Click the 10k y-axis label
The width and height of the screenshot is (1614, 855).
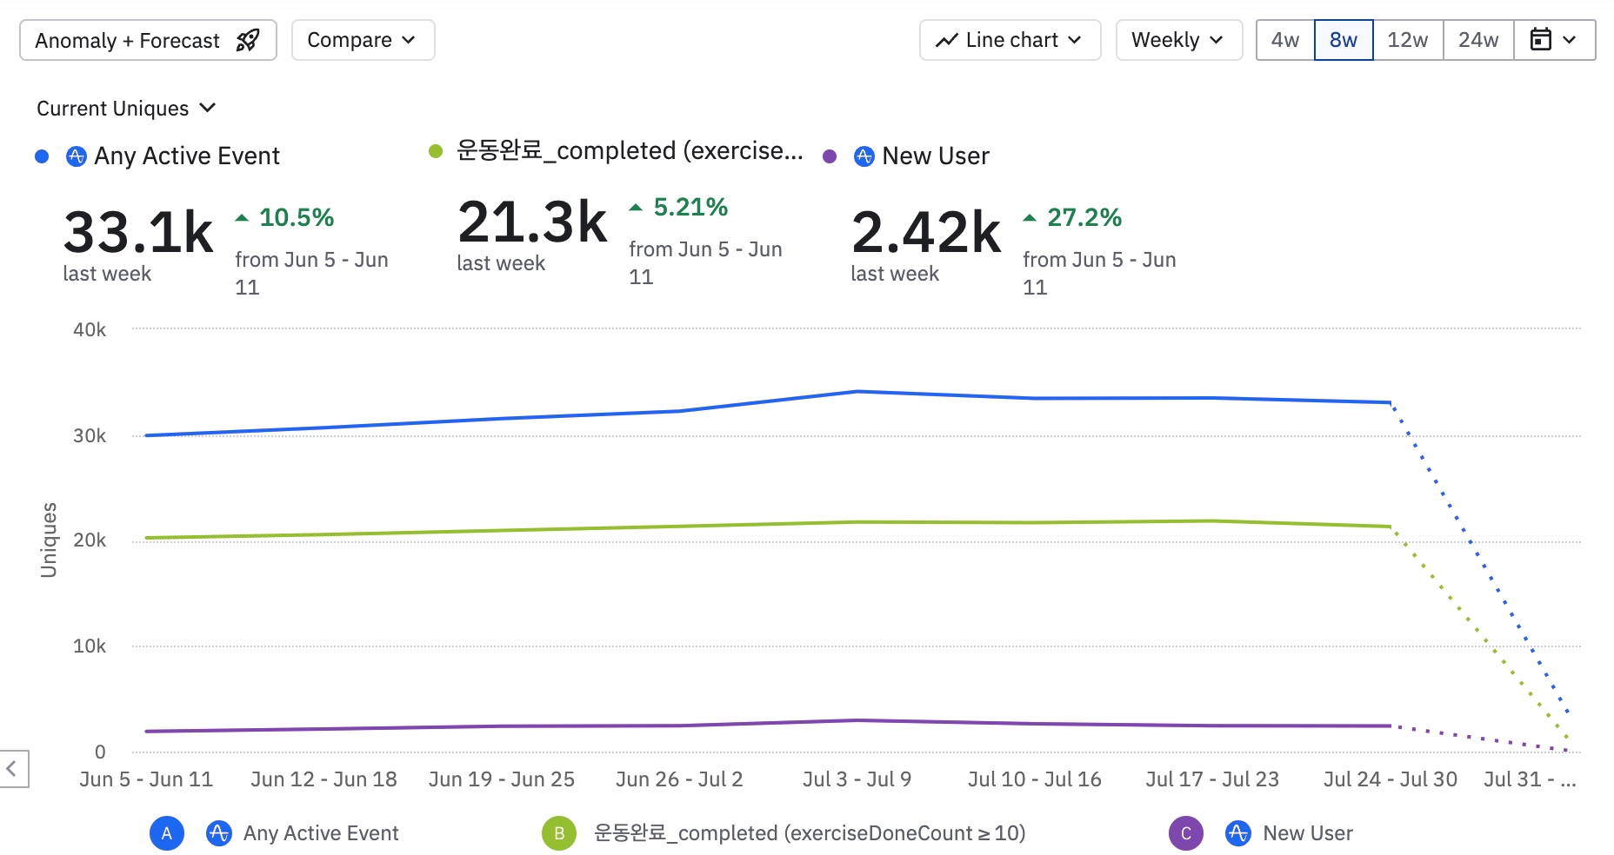click(x=90, y=646)
